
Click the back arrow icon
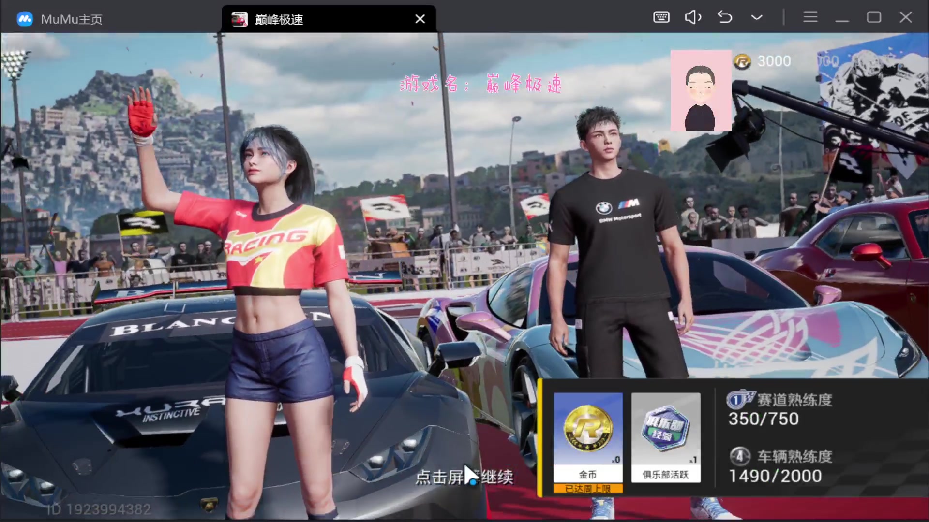pyautogui.click(x=725, y=17)
